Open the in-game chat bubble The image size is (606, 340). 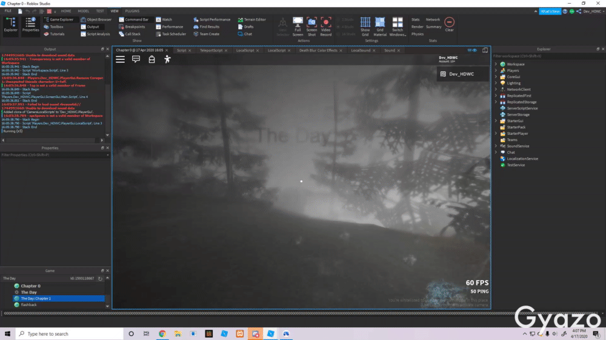[136, 59]
